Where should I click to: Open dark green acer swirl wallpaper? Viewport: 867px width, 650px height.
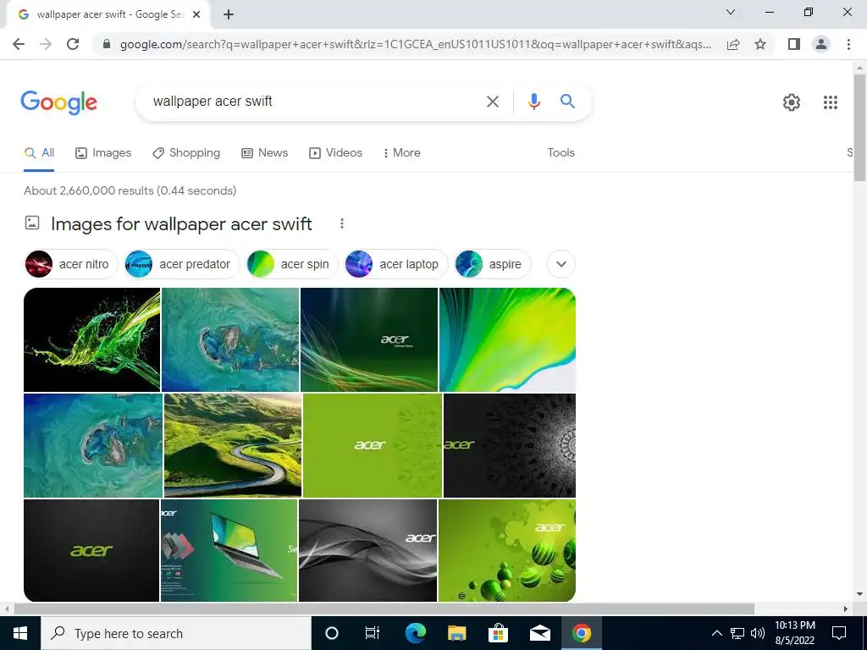[x=369, y=339]
